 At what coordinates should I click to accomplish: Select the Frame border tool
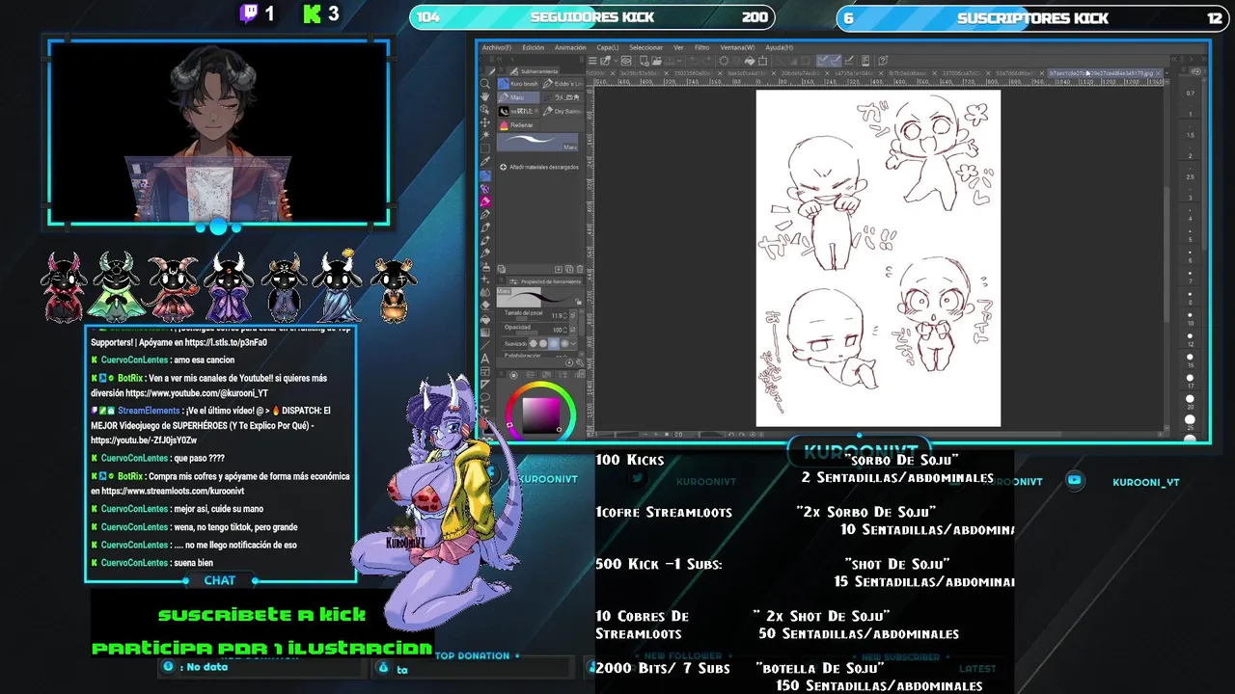[485, 372]
